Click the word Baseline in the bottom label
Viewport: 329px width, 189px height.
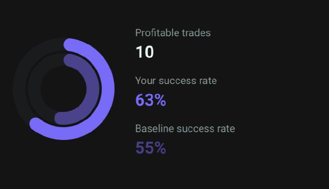[x=155, y=128]
